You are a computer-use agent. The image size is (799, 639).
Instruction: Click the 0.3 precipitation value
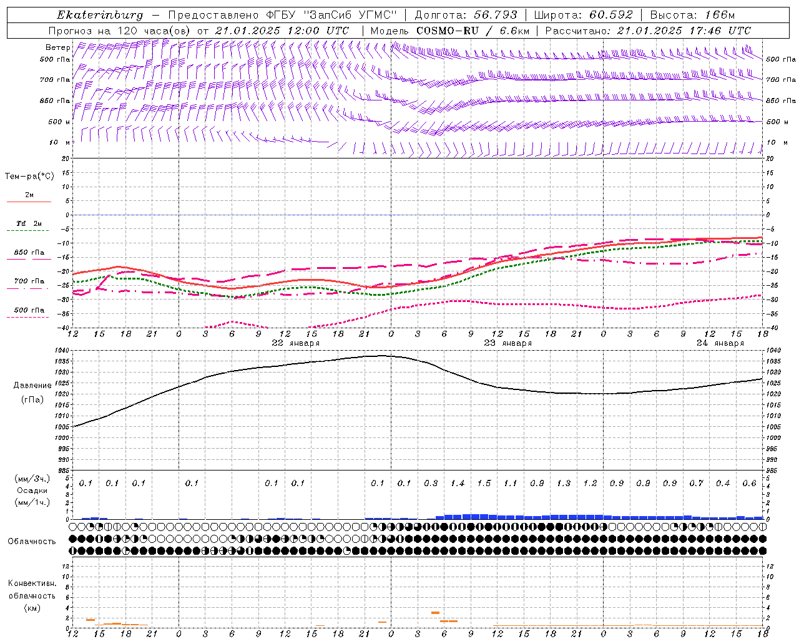tap(431, 484)
